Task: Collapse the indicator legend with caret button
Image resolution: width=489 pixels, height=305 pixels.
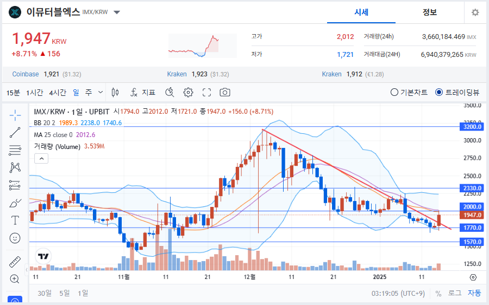Action: pyautogui.click(x=41, y=159)
